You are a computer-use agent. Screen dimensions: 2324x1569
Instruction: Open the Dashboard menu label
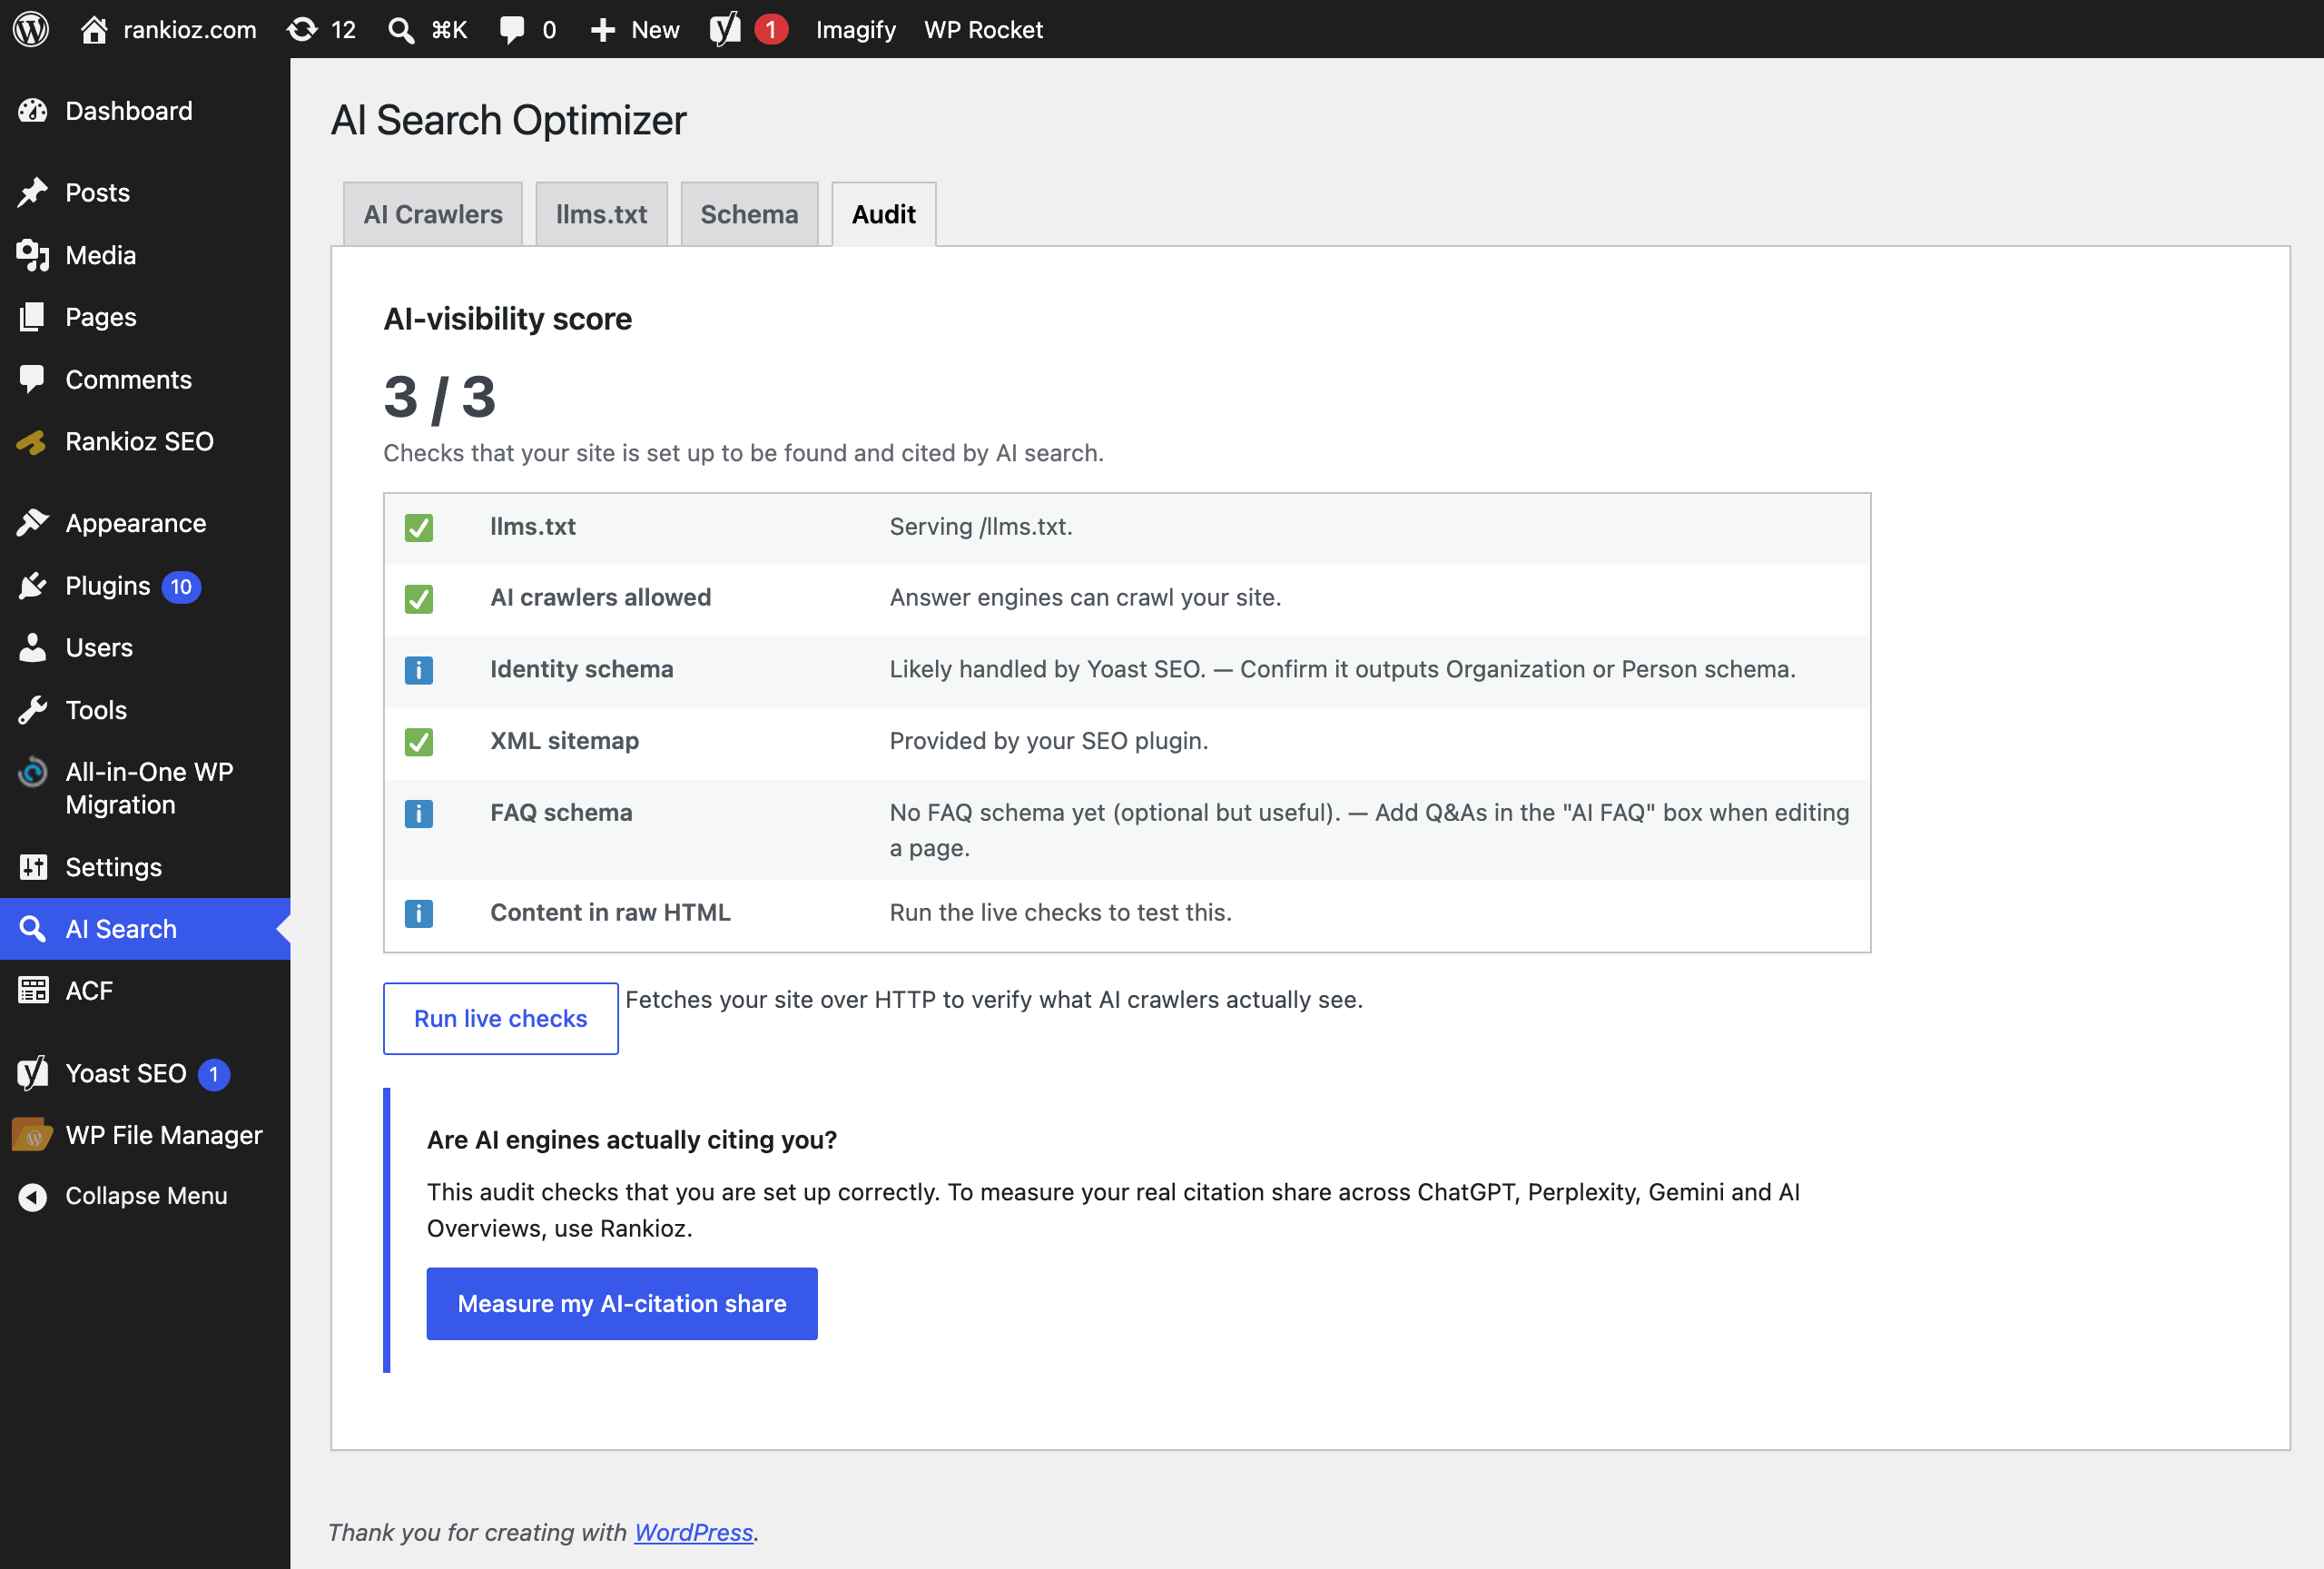click(129, 111)
